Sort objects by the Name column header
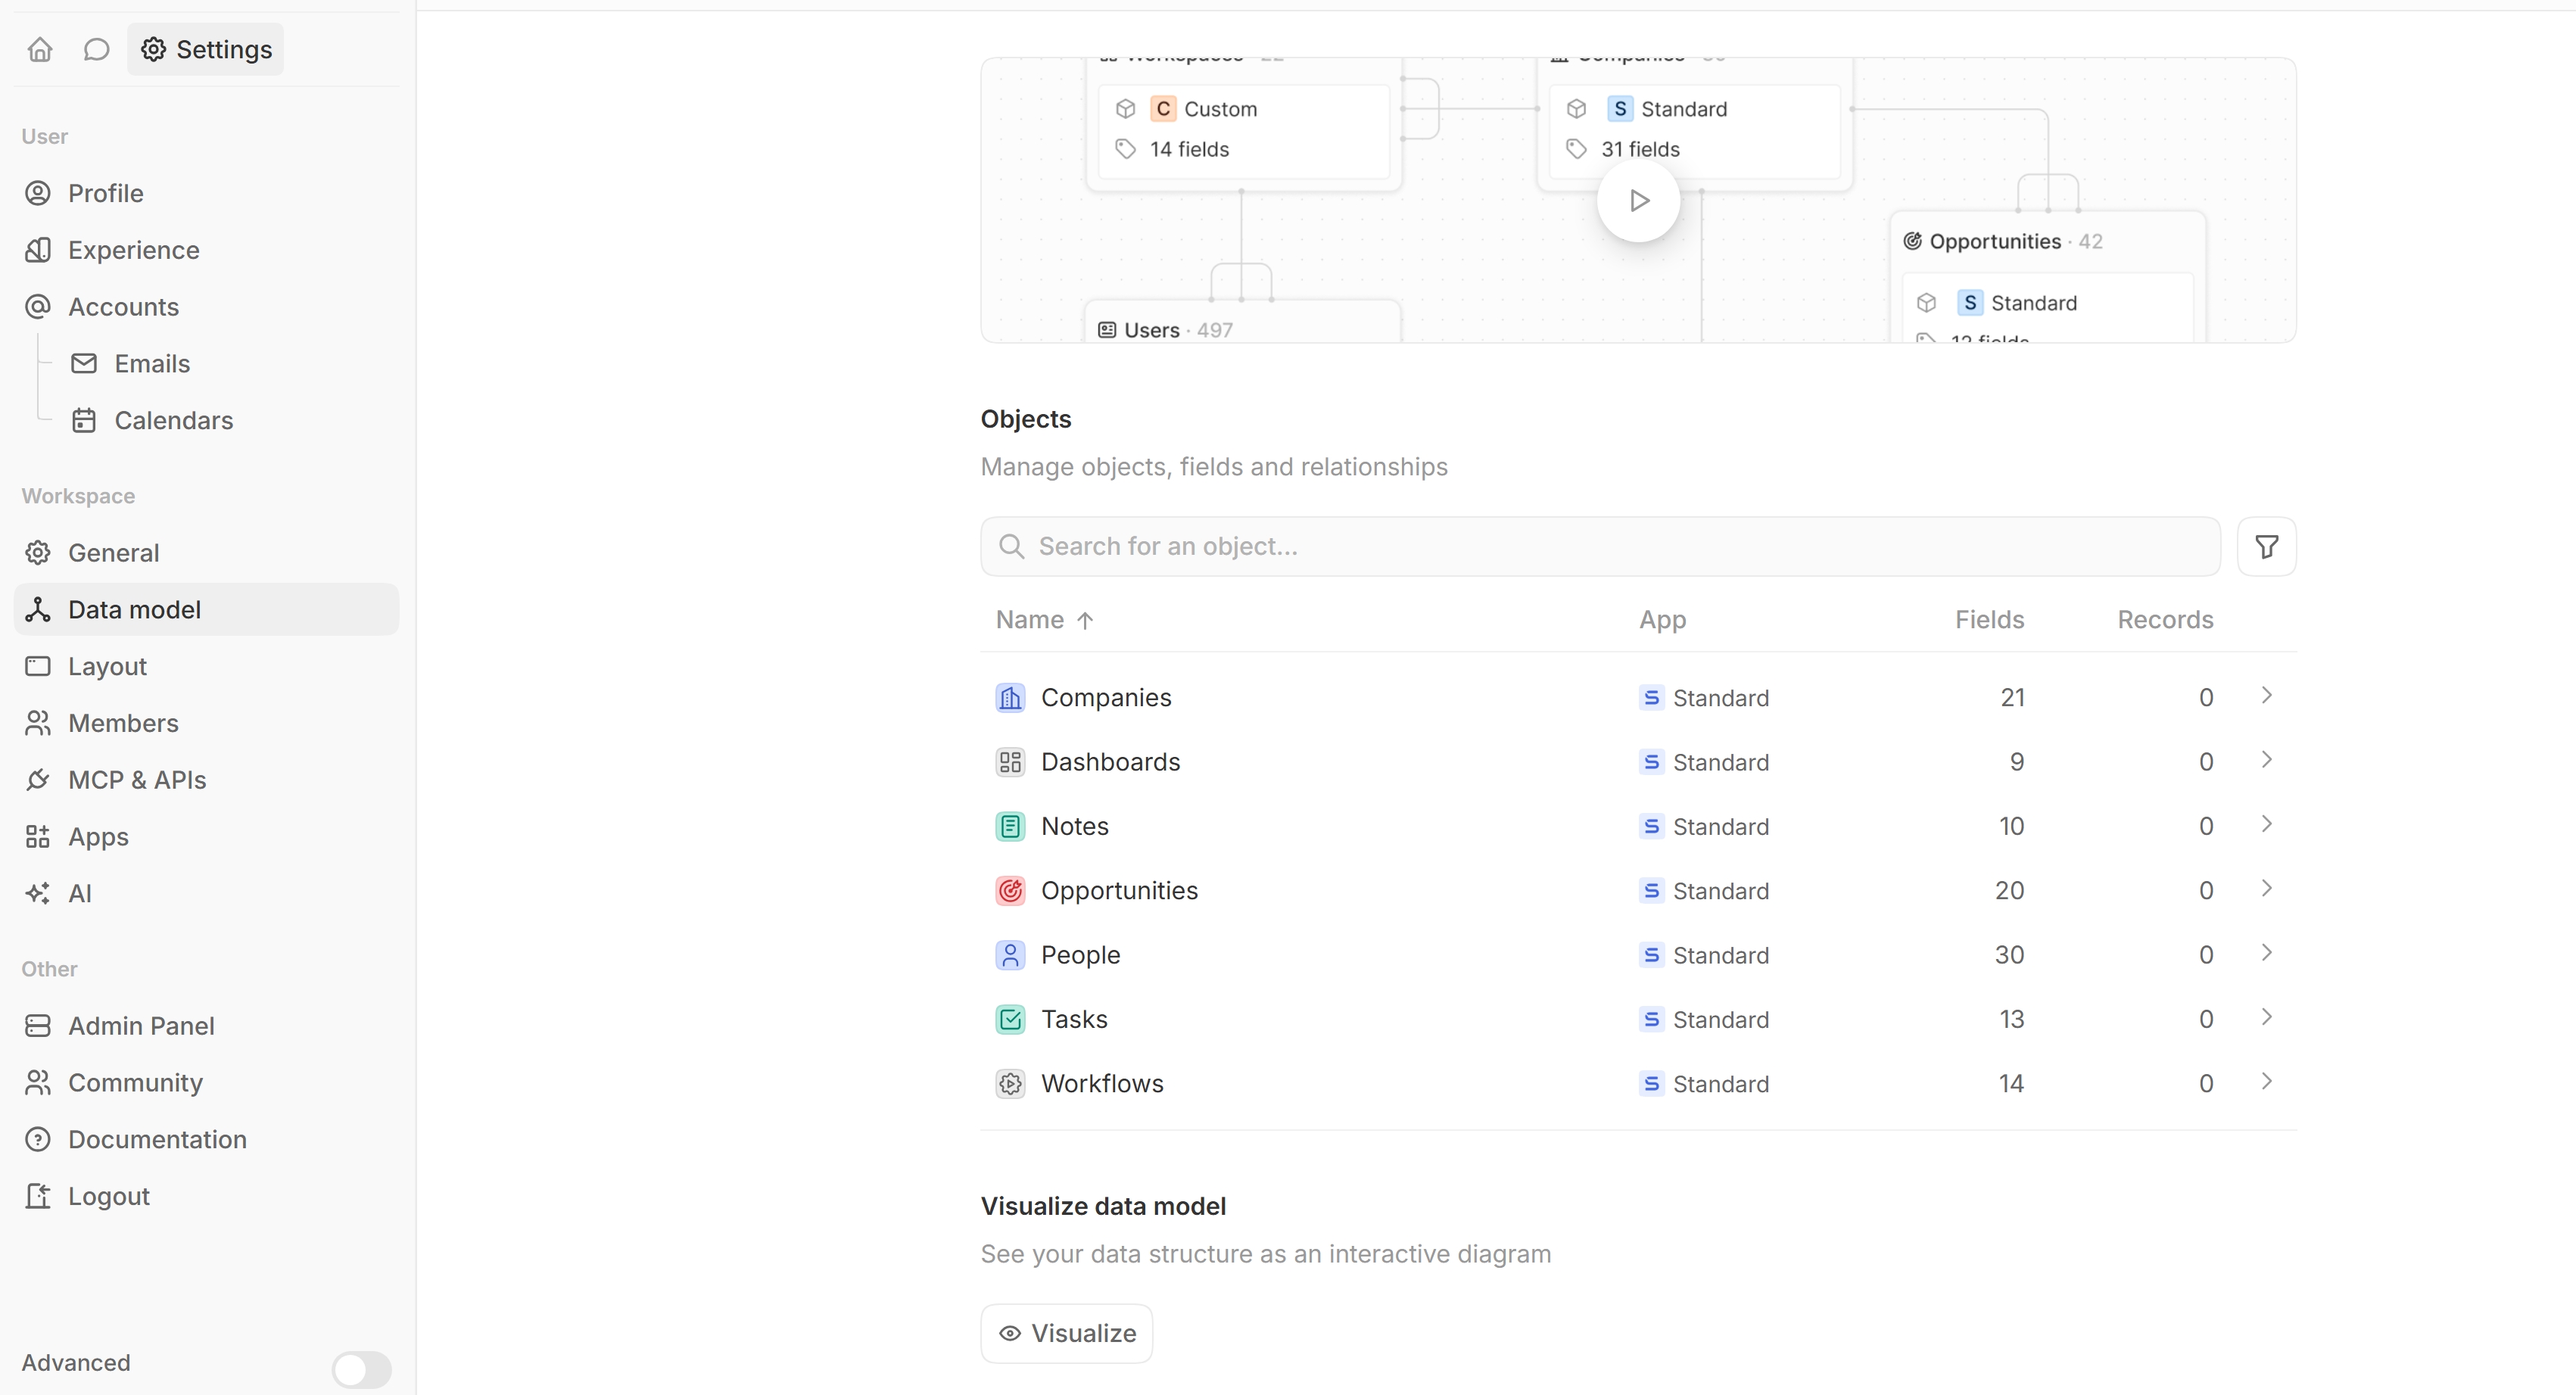This screenshot has width=2576, height=1395. coord(1045,620)
